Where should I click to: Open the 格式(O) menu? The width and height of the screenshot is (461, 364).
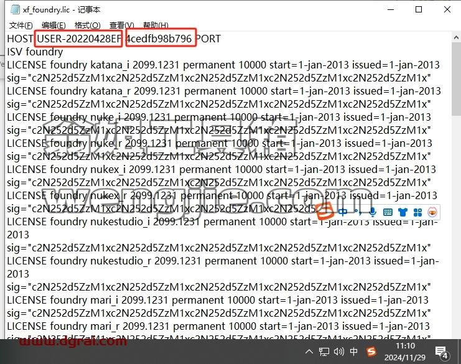(x=87, y=26)
